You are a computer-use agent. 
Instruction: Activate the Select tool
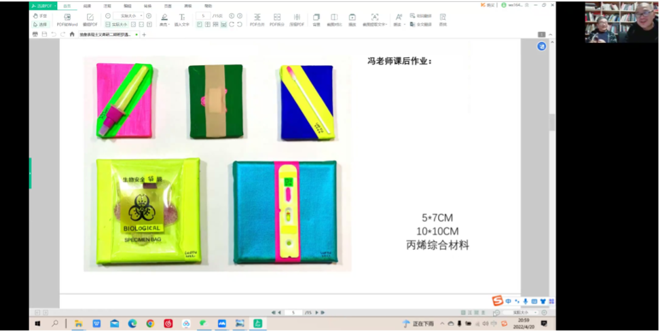click(41, 24)
